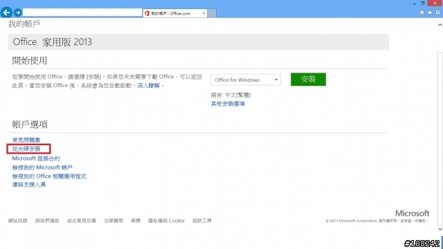
Task: Open 網站目錄 footer link
Action: 18,221
